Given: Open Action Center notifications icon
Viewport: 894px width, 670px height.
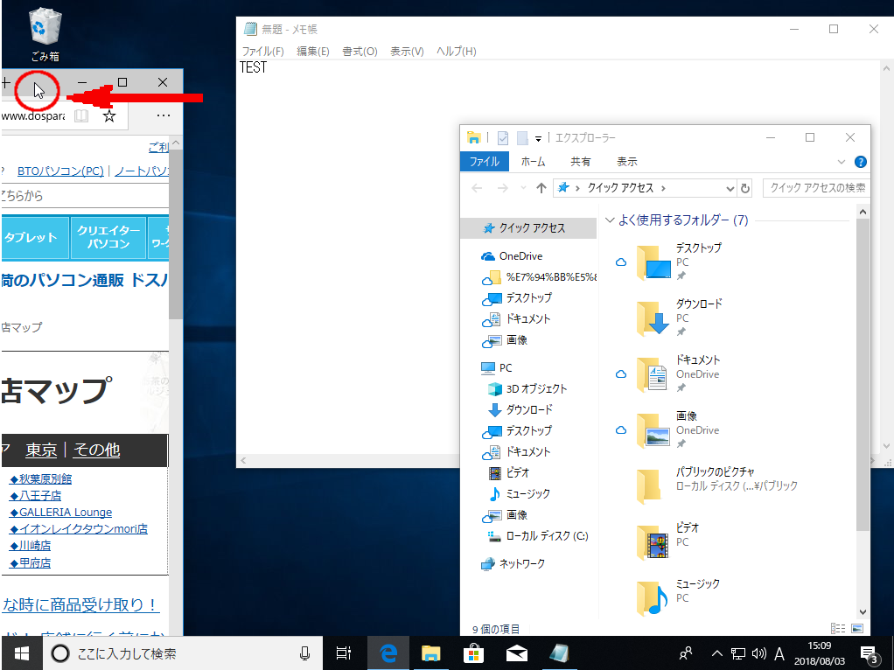Looking at the screenshot, I should [x=869, y=654].
